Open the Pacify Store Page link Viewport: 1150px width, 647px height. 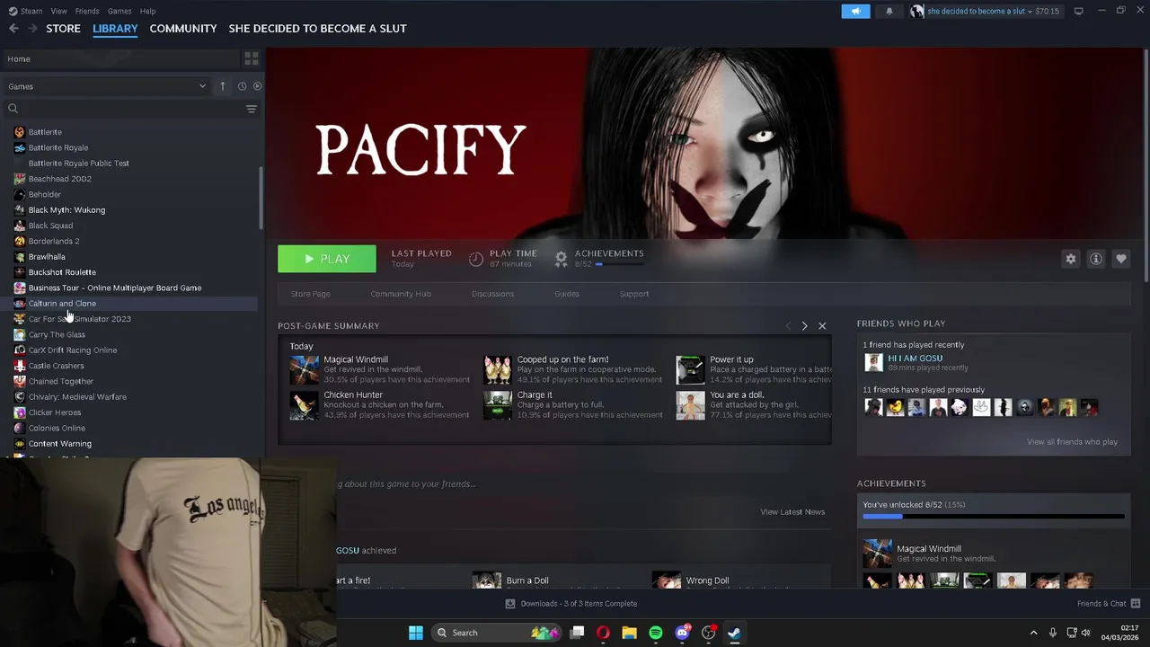pos(310,294)
